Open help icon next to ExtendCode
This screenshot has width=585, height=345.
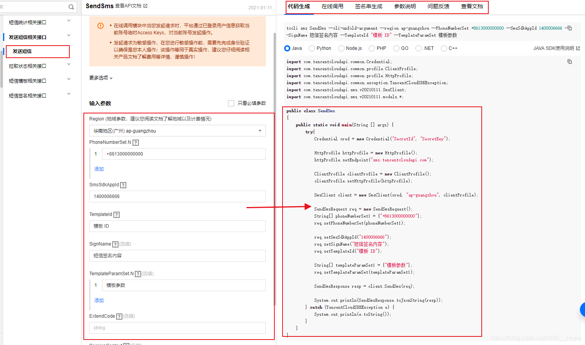[x=119, y=317]
